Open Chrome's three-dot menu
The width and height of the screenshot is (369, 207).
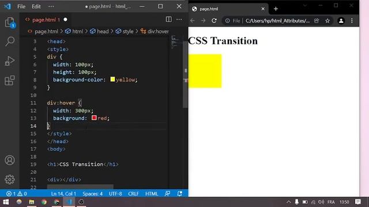tap(352, 21)
